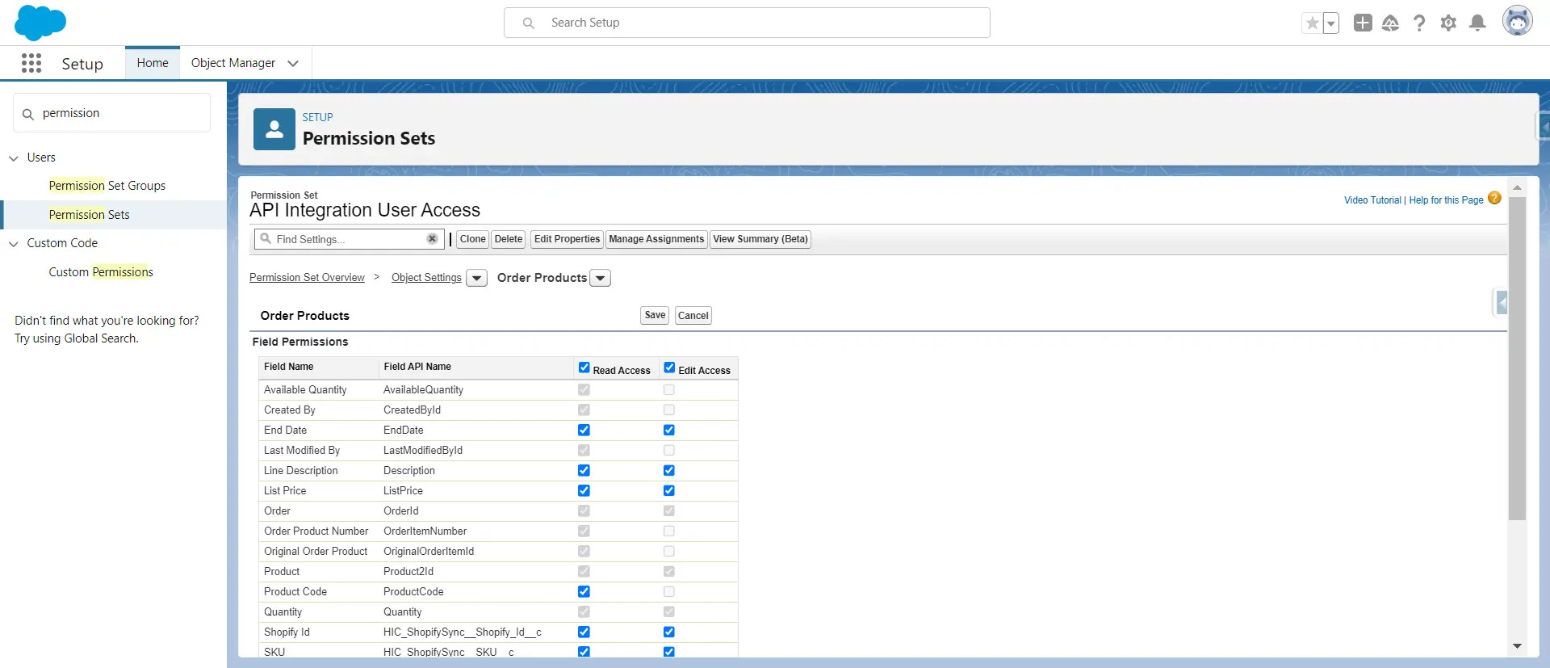The width and height of the screenshot is (1550, 668).
Task: Open the user profile avatar
Action: pyautogui.click(x=1517, y=22)
